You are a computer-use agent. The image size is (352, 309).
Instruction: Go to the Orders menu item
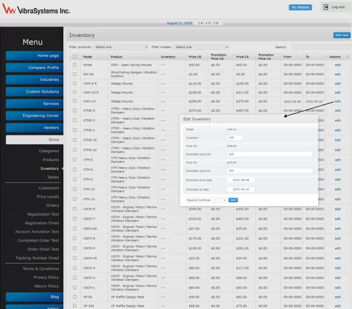[52, 206]
